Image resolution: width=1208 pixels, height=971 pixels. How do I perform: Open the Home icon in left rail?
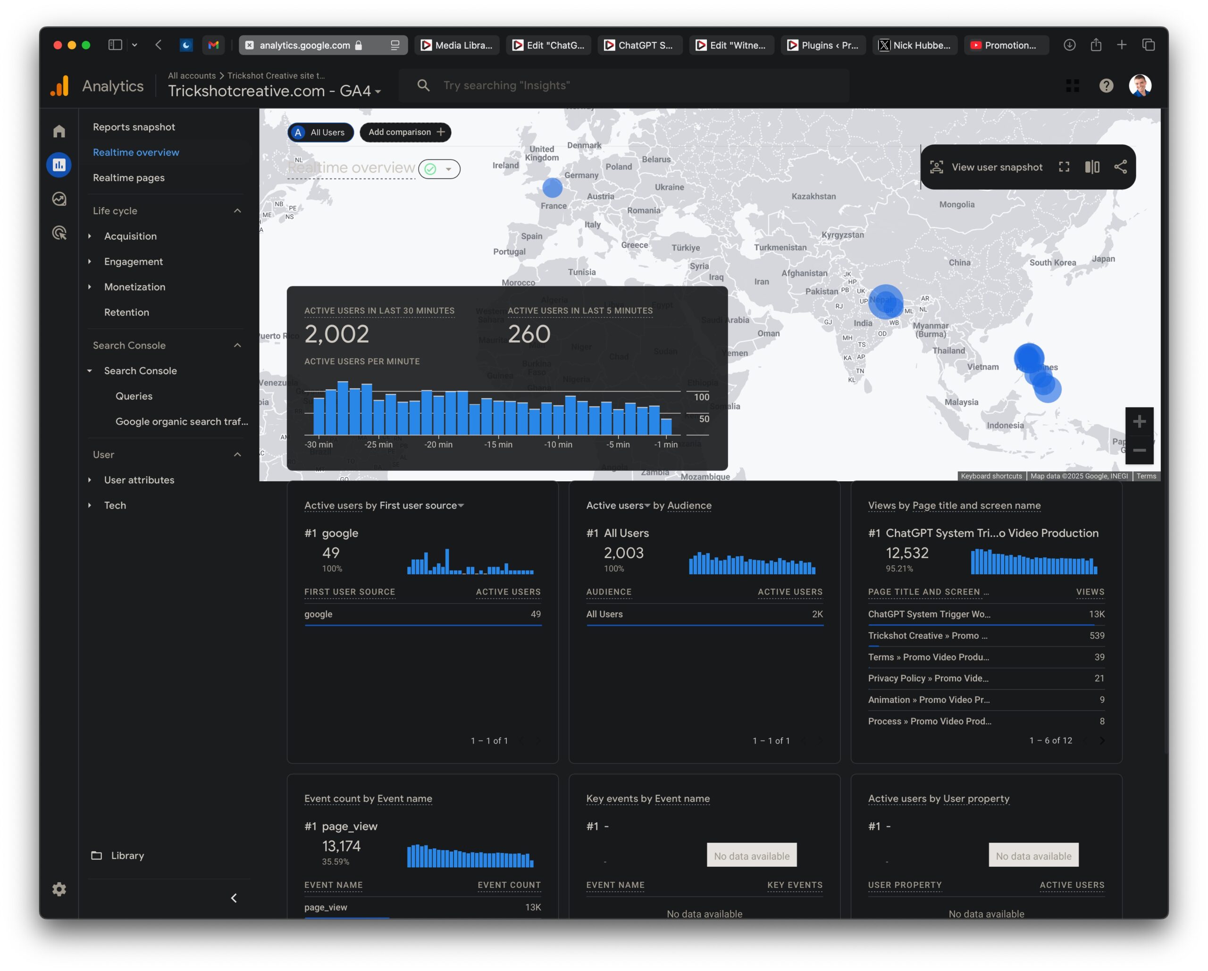(59, 131)
